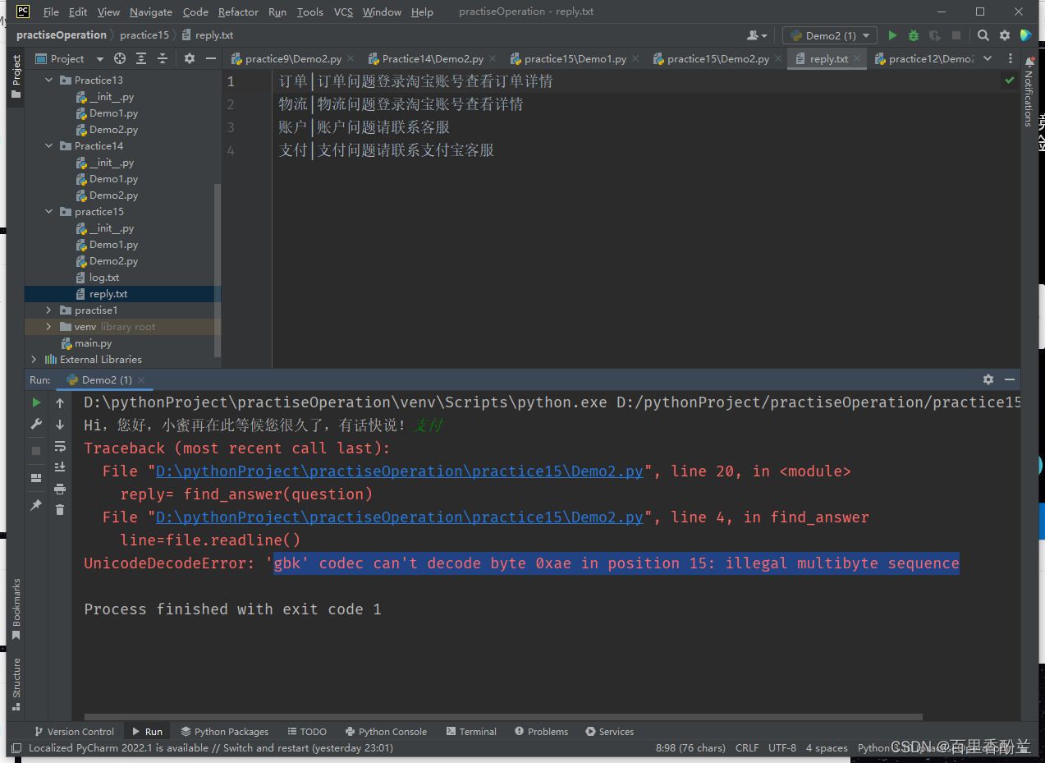Click the Project tree vertical scrollbar

(218, 271)
